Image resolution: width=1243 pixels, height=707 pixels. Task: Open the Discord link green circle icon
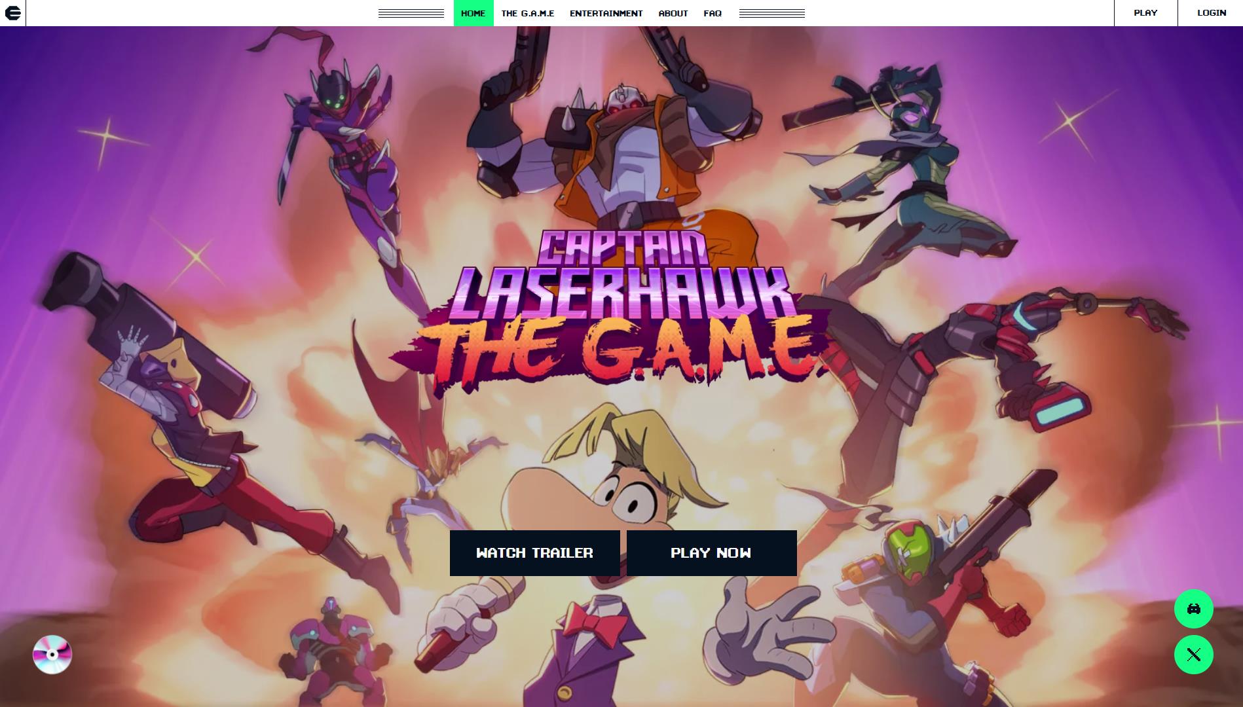(x=1193, y=609)
